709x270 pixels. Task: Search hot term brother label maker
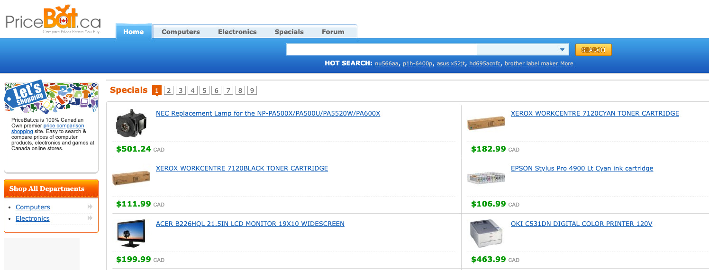531,63
